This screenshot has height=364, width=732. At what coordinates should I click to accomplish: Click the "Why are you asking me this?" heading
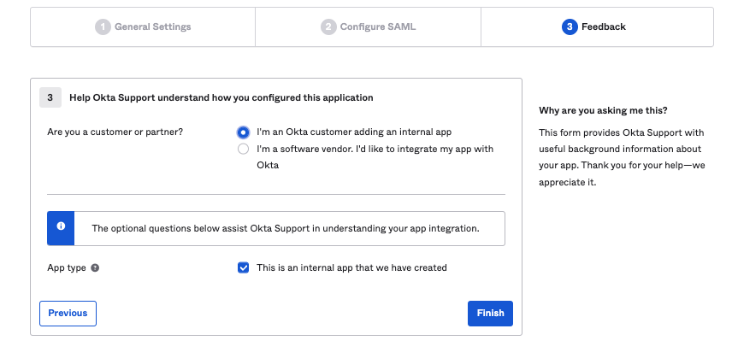click(x=603, y=110)
